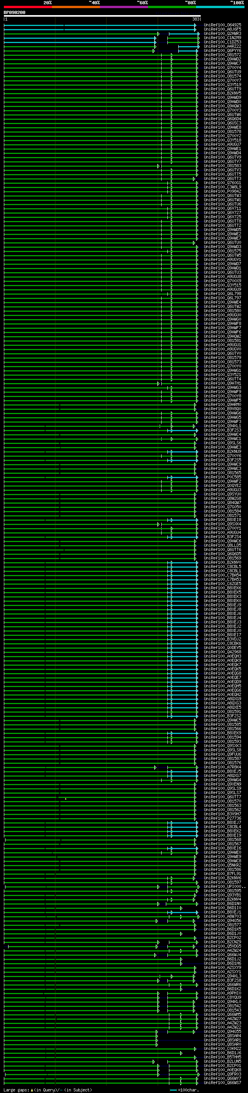Click the 383 query length label
The width and height of the screenshot is (248, 1093).
(x=196, y=19)
